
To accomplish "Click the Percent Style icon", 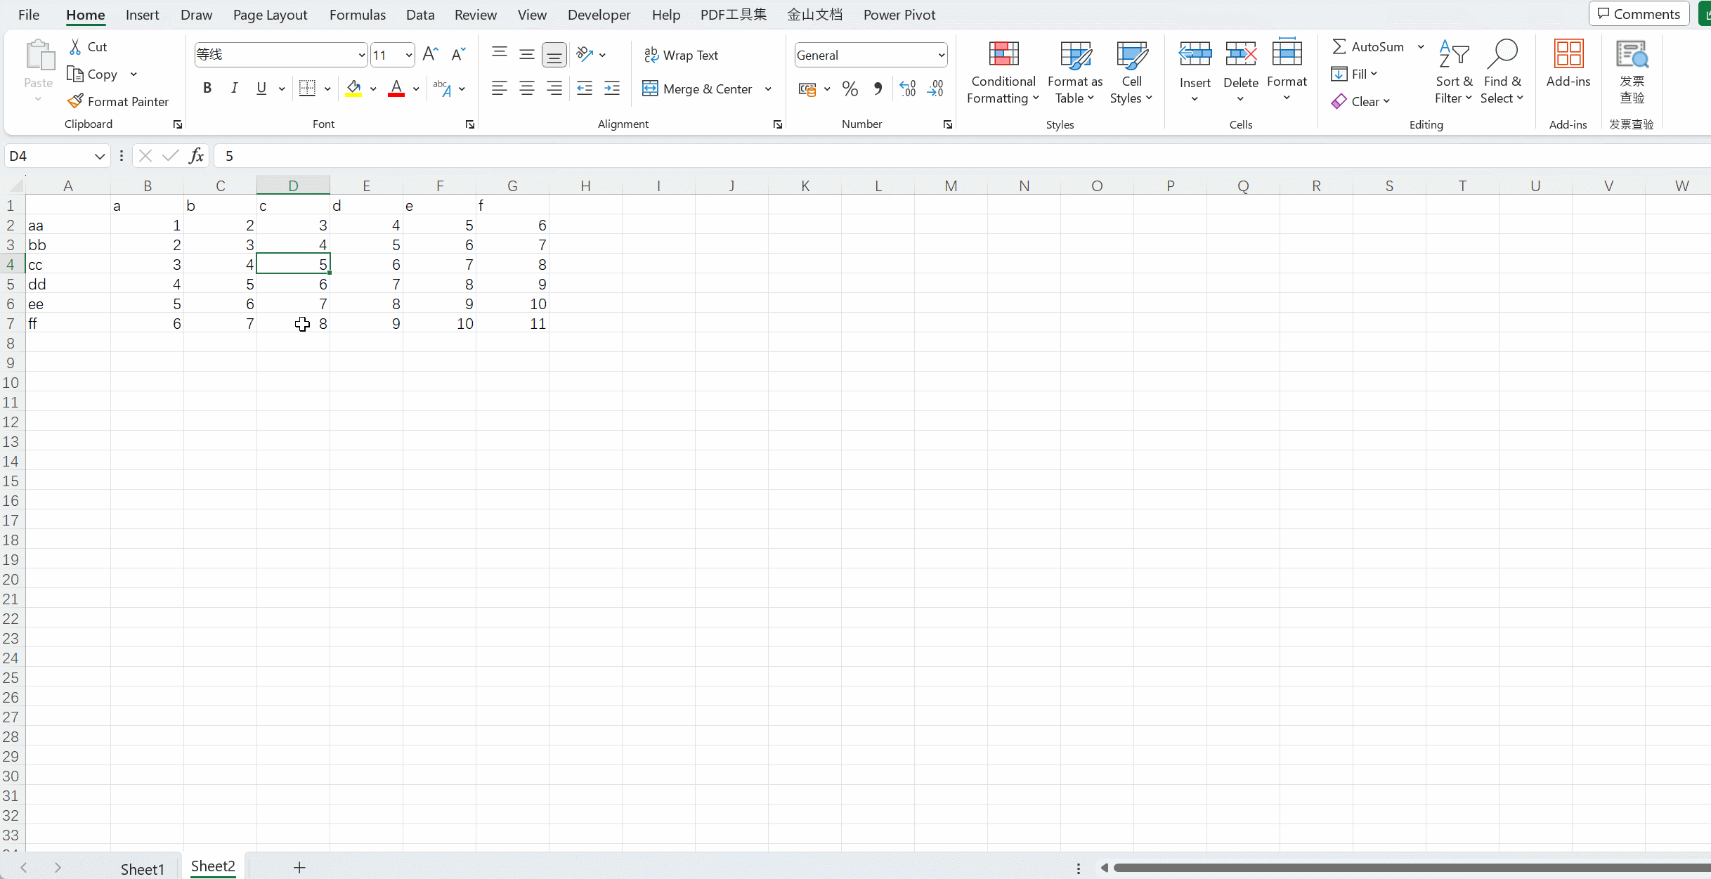I will [850, 89].
